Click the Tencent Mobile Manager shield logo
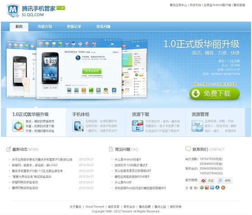Screen dimensions: 252x215 point(13,10)
